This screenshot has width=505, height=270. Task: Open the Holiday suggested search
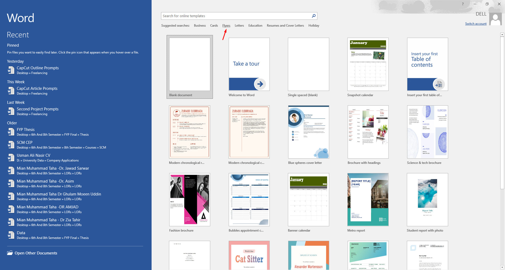click(313, 25)
